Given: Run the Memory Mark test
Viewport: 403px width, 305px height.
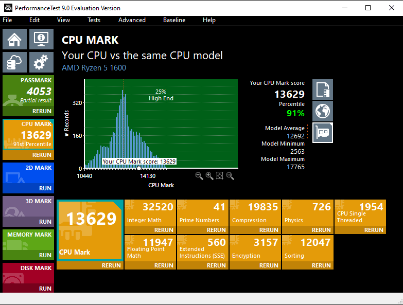Looking at the screenshot, I should click(x=28, y=255).
